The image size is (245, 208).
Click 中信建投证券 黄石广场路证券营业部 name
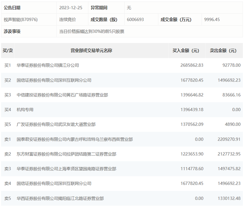tap(62, 95)
